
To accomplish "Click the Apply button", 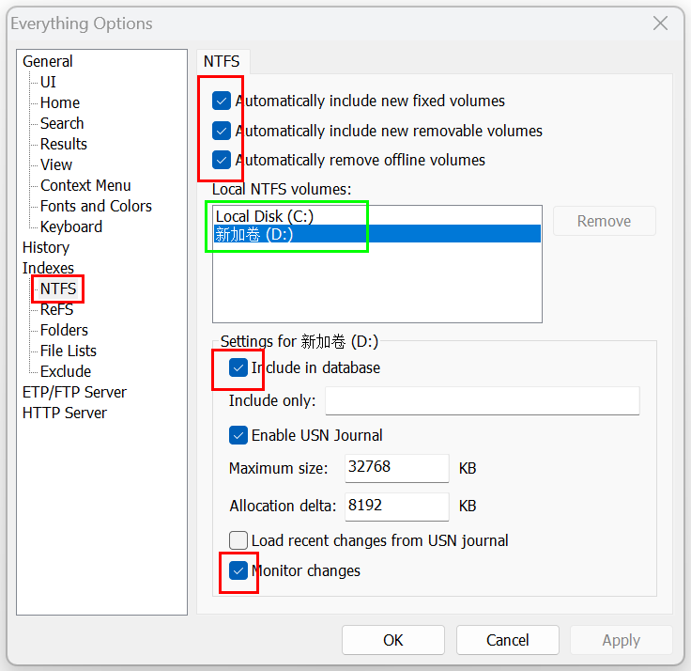I will [622, 640].
